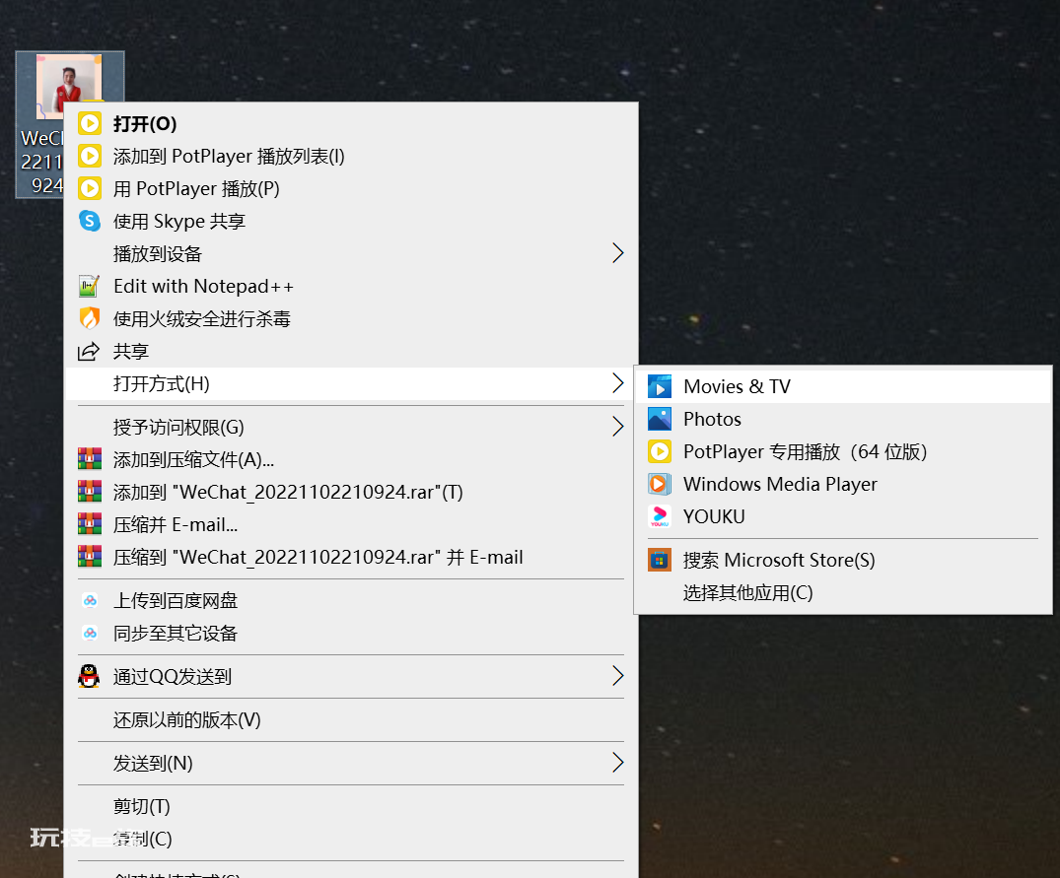Image resolution: width=1060 pixels, height=878 pixels.
Task: Open with Photos app
Action: (x=843, y=419)
